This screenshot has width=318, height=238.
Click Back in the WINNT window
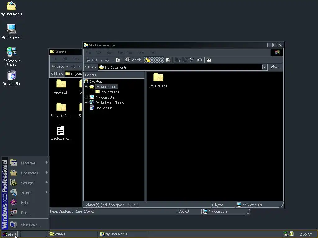tap(58, 66)
